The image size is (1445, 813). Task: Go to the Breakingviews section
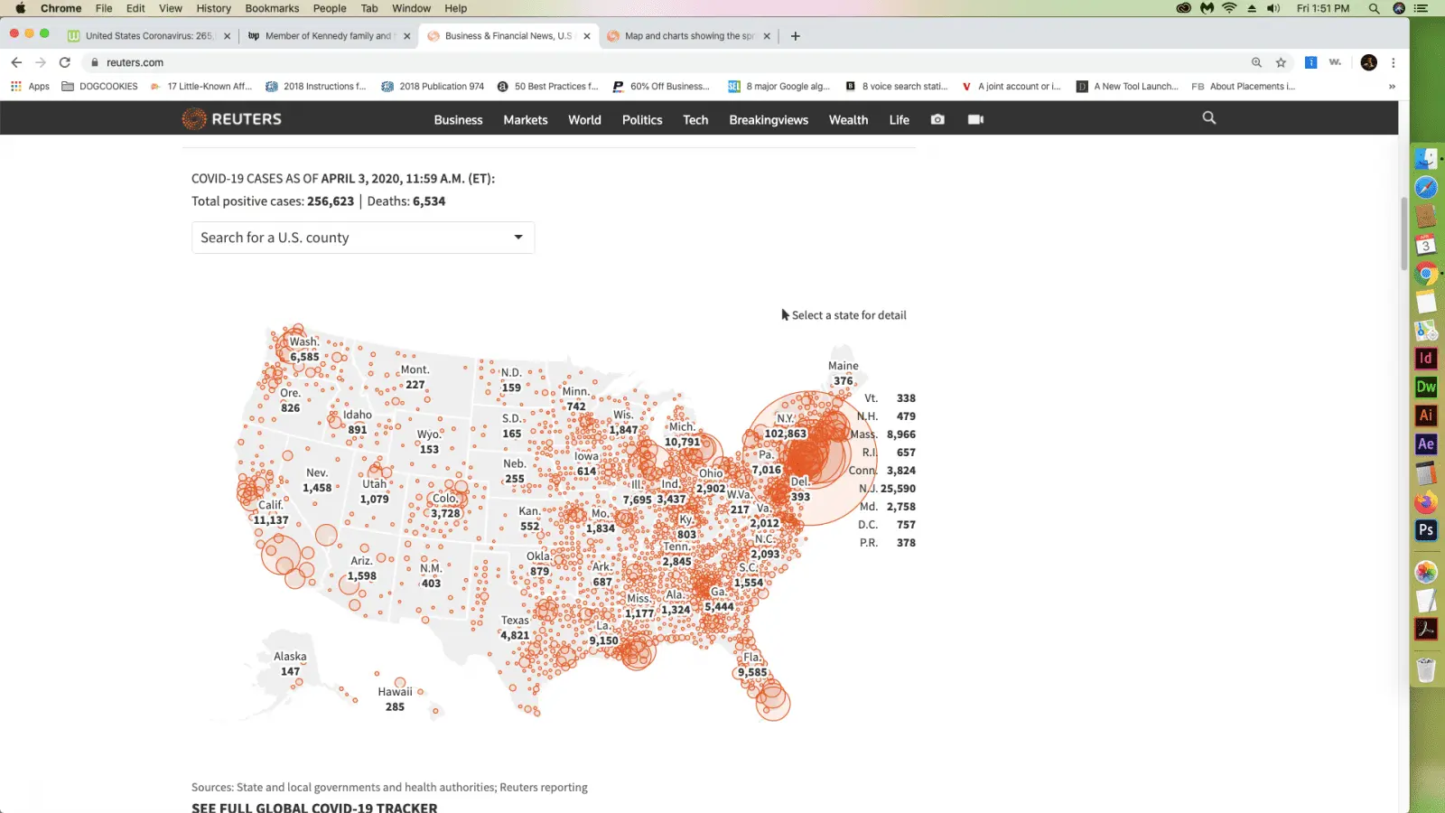point(769,120)
